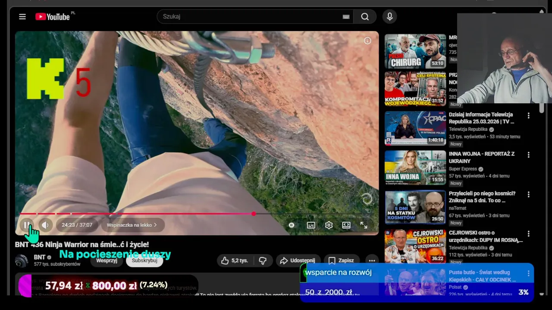Click the Subskrybuj button

point(144,260)
